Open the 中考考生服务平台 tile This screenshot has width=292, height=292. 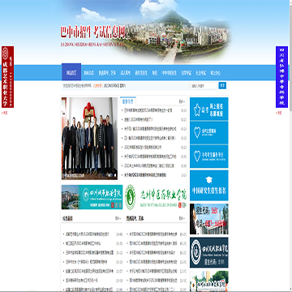(x=208, y=157)
